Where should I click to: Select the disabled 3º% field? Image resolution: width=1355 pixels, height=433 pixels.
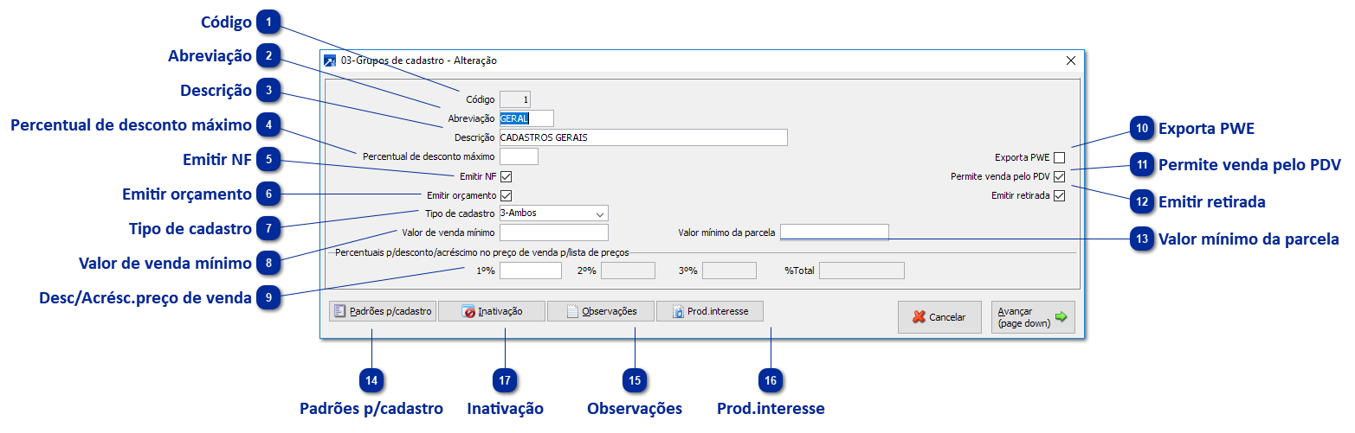pyautogui.click(x=730, y=271)
